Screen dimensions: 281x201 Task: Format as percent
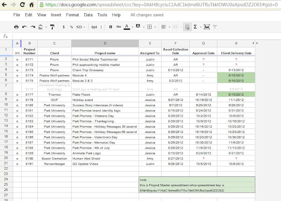click(x=72, y=27)
